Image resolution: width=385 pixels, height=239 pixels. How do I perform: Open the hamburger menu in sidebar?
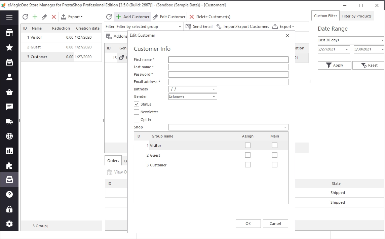click(9, 18)
